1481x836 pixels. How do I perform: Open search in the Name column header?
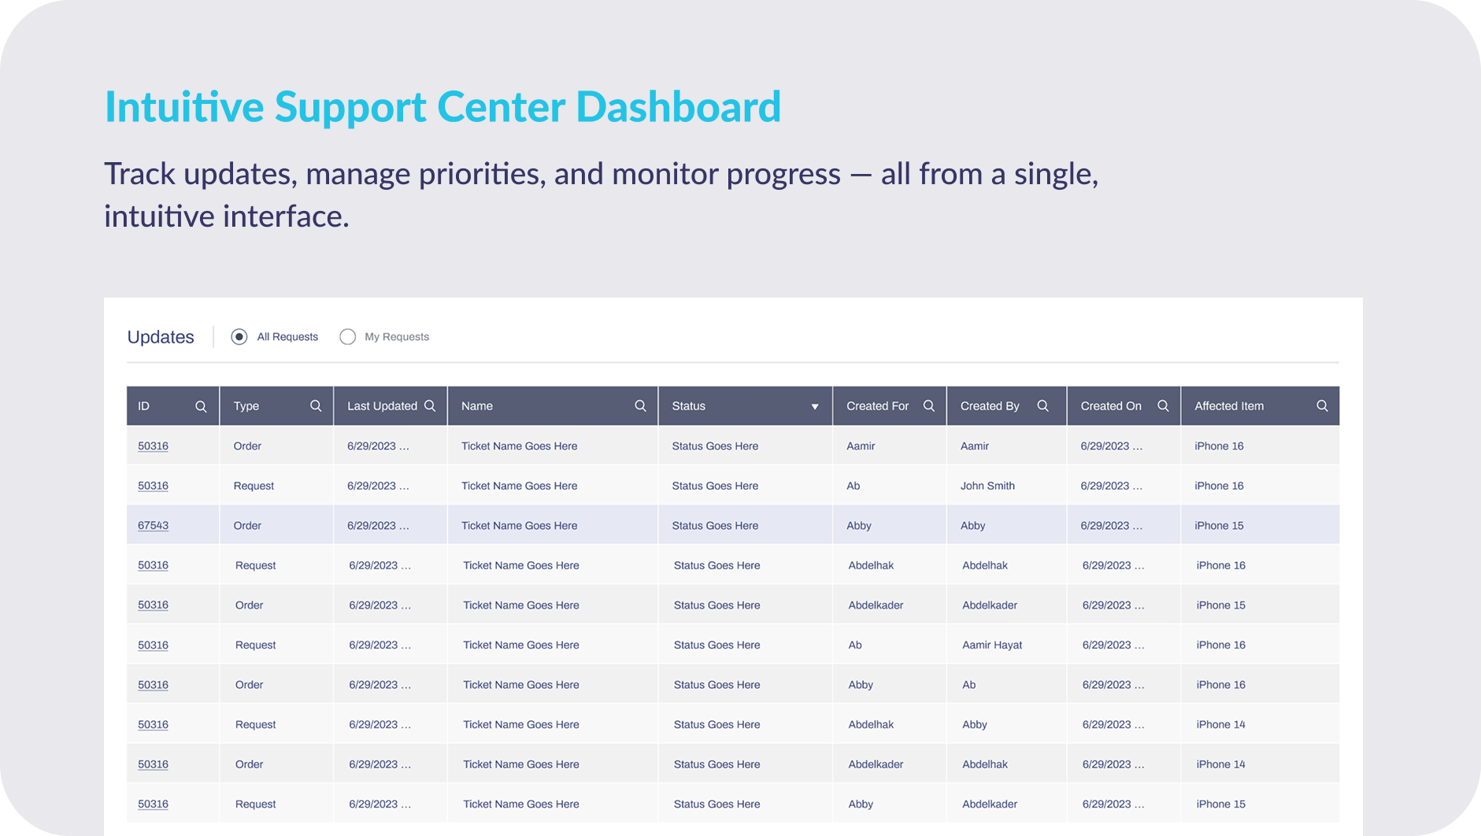tap(640, 405)
